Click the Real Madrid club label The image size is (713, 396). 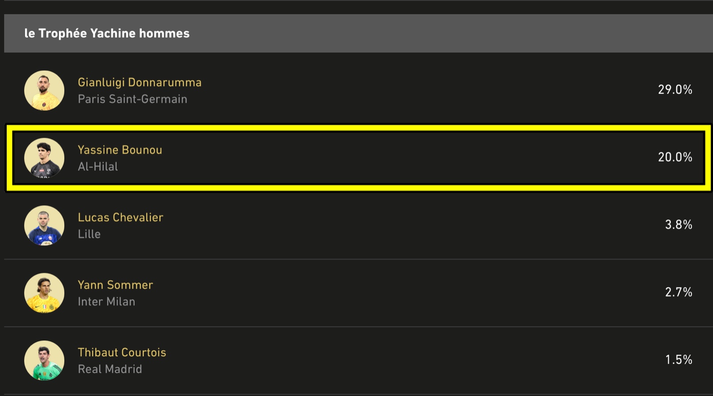point(110,369)
